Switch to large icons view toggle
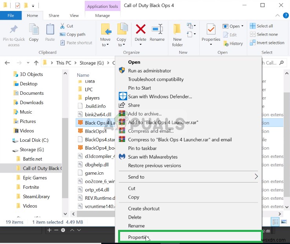This screenshot has width=290, height=244. click(284, 222)
